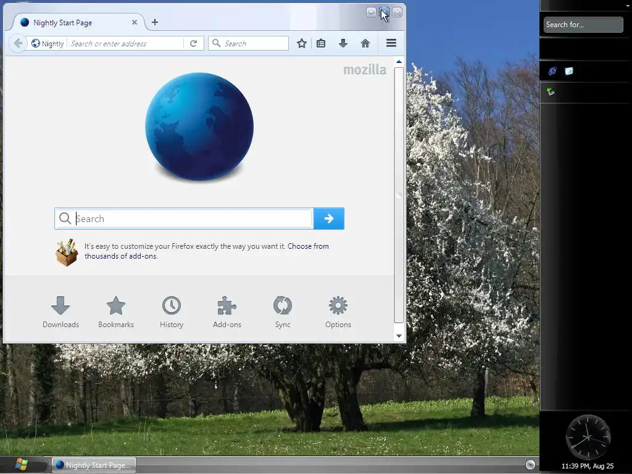Viewport: 632px width, 474px height.
Task: Open a new tab with plus button
Action: [x=155, y=22]
